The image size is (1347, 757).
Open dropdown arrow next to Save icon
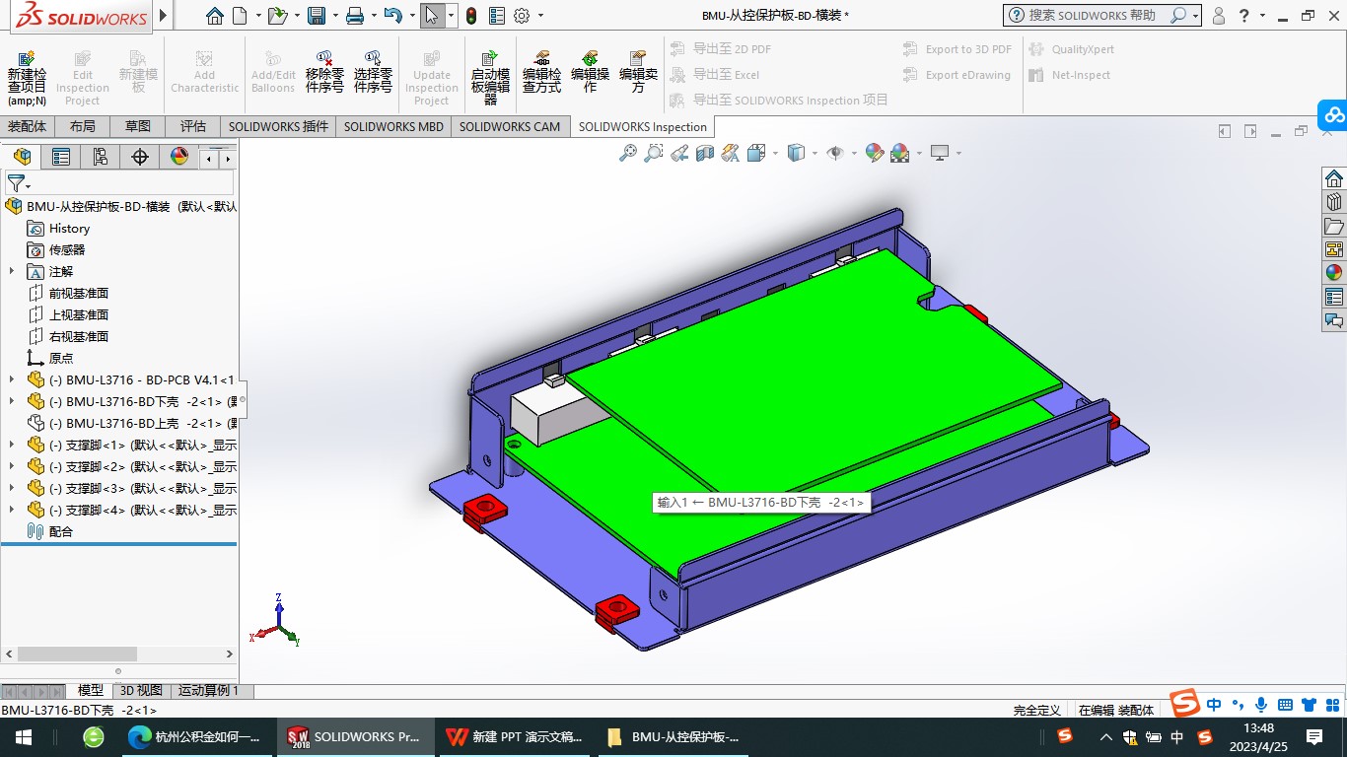click(x=335, y=17)
